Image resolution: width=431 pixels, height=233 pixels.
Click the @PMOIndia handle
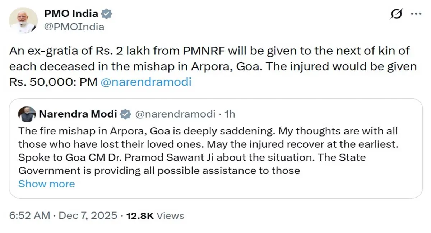click(74, 27)
